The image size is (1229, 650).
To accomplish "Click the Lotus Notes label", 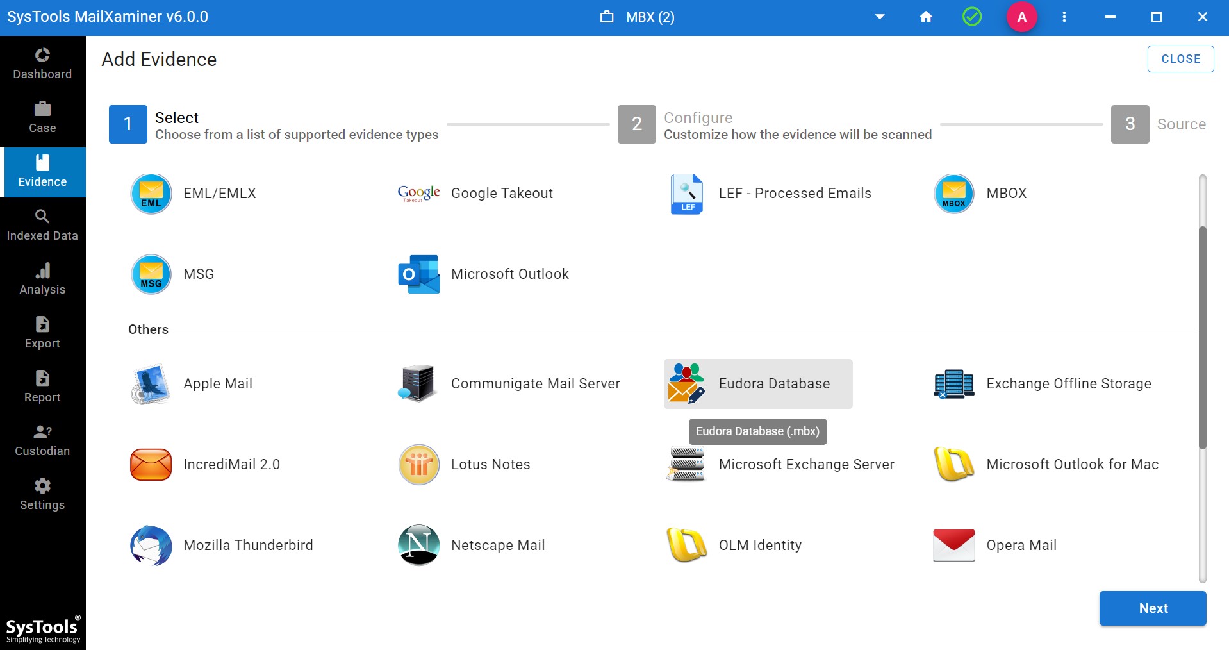I will pos(490,465).
